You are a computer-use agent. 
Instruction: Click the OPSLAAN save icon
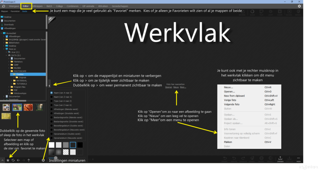(x=289, y=159)
